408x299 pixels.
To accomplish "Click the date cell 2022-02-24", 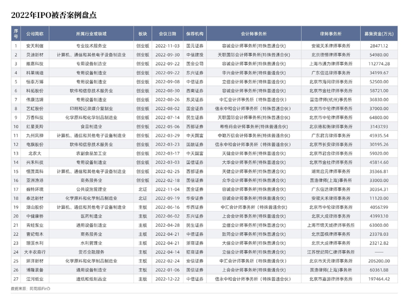I will [168, 261].
